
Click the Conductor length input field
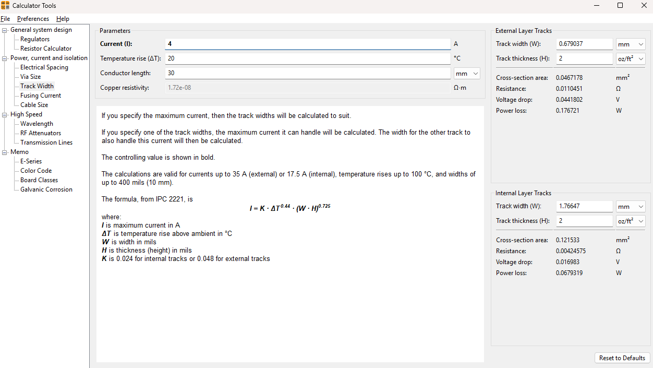(x=308, y=73)
